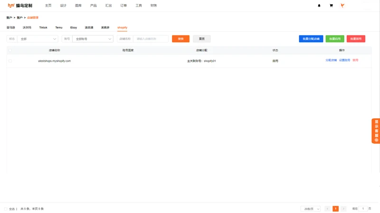The image size is (380, 213).
Task: Tick checkbox for utestshops.myshopify.com row
Action: click(x=10, y=61)
